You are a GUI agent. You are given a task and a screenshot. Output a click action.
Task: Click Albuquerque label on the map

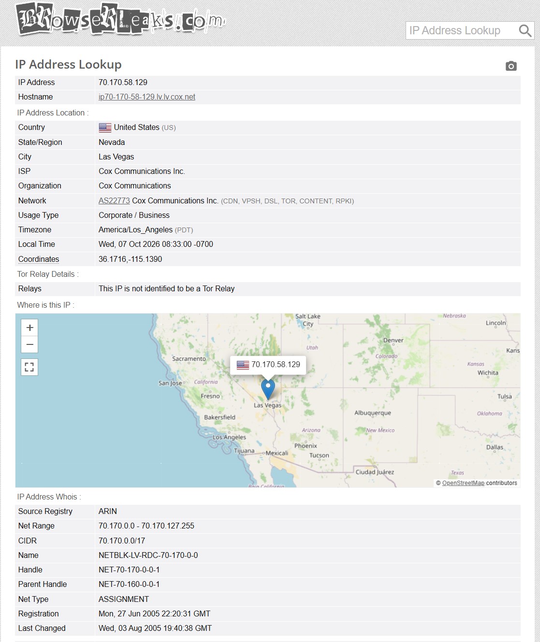(x=373, y=413)
